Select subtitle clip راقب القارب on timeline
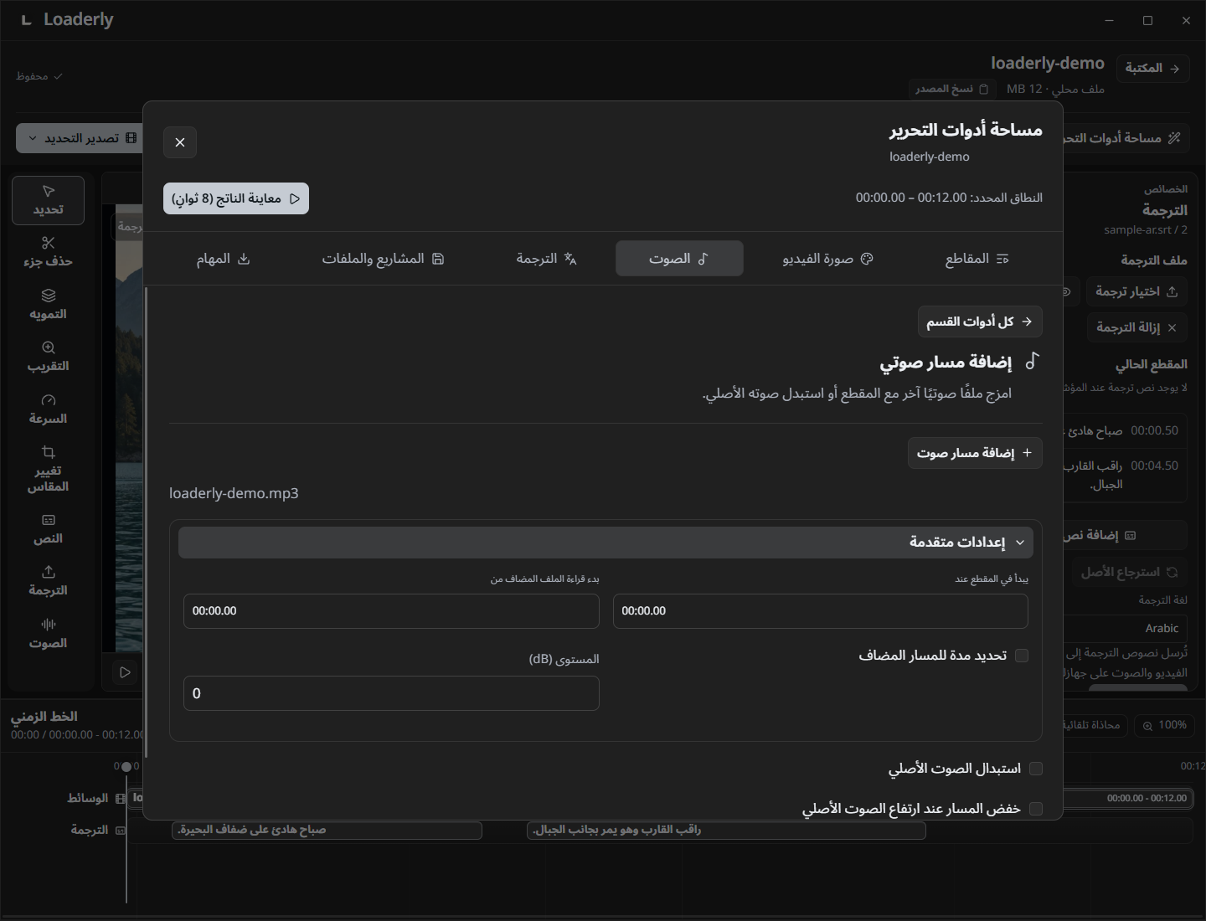 pyautogui.click(x=726, y=830)
